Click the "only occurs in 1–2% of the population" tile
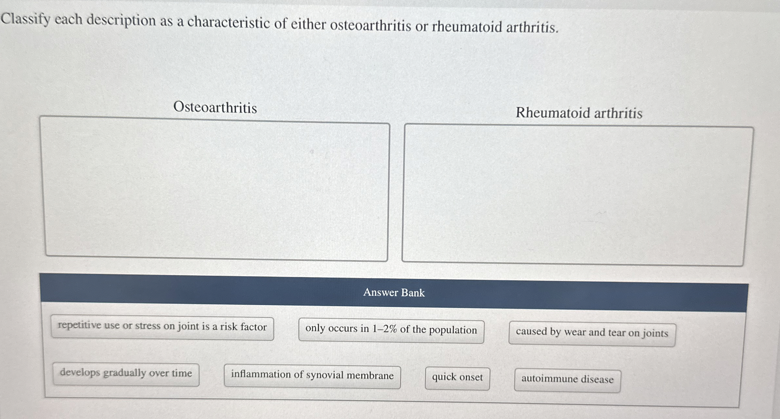Screen dimensions: 780x419 tap(391, 329)
